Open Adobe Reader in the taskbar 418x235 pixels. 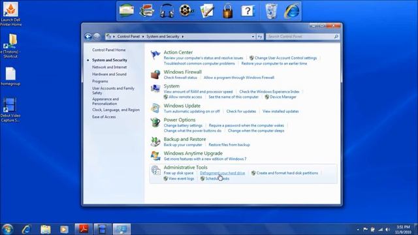tap(84, 229)
